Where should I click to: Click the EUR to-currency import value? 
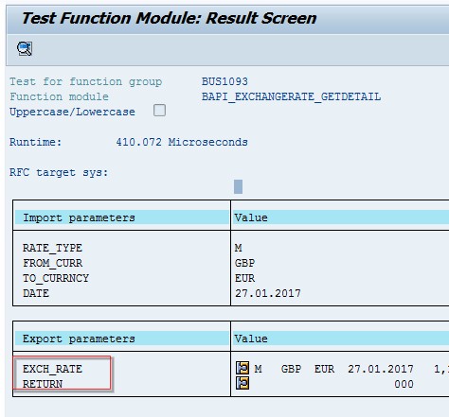(x=244, y=278)
